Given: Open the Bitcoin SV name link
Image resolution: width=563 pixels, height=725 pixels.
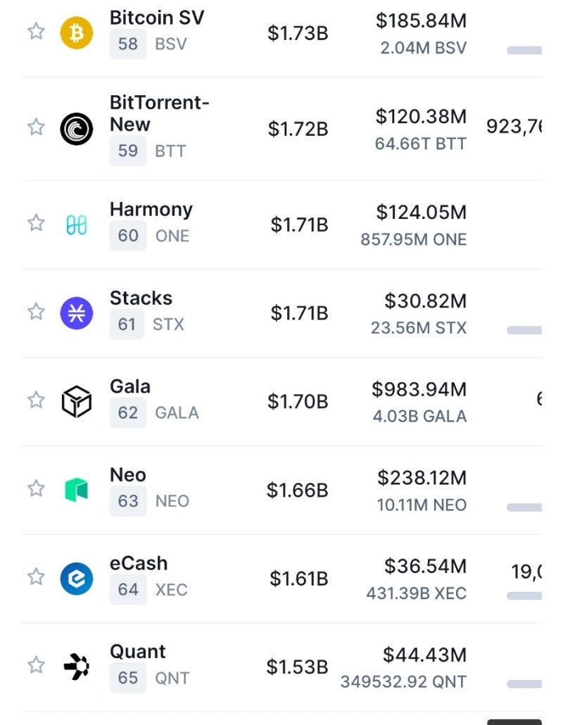Looking at the screenshot, I should click(x=157, y=18).
